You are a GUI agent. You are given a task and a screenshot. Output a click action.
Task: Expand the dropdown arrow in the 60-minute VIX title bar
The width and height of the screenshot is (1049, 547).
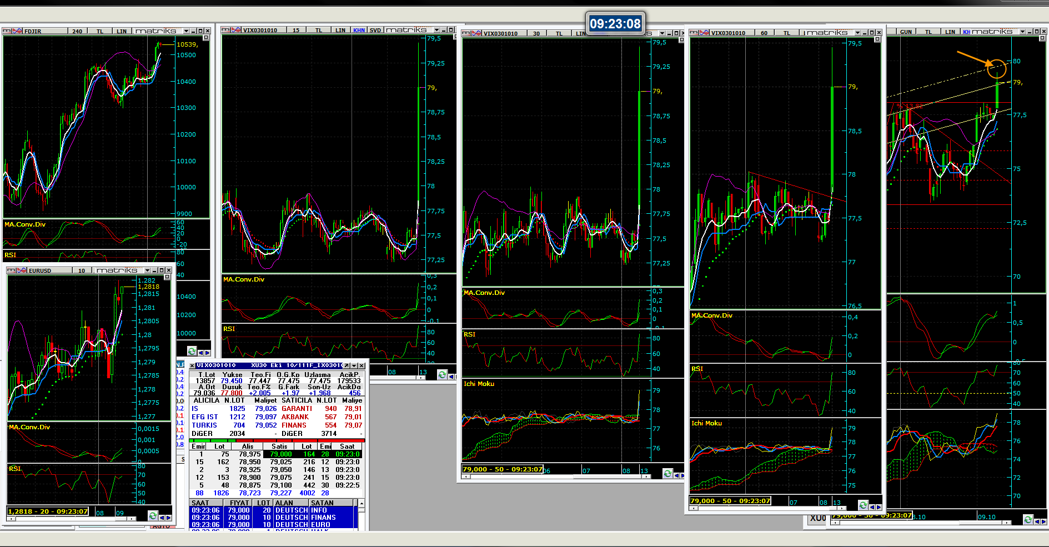[x=857, y=33]
